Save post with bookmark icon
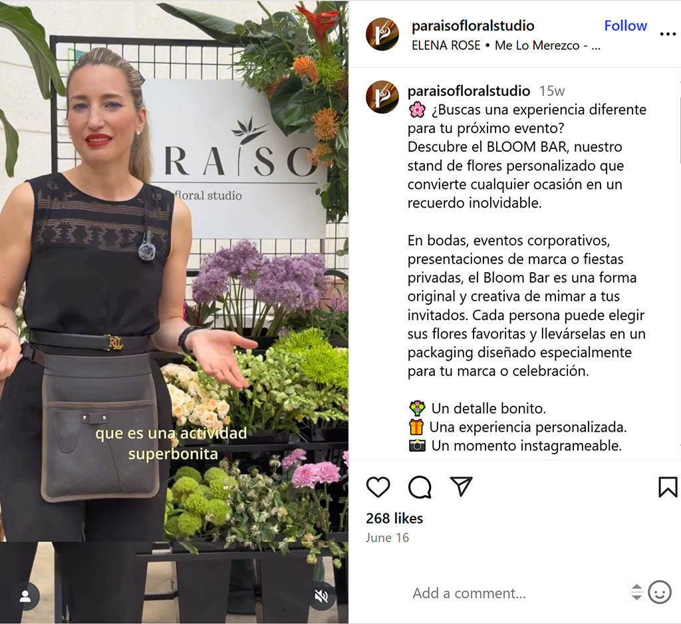 668,487
